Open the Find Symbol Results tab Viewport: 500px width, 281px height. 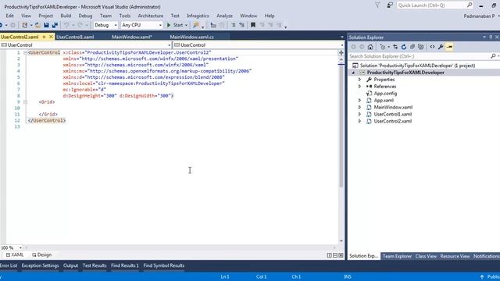tap(163, 265)
